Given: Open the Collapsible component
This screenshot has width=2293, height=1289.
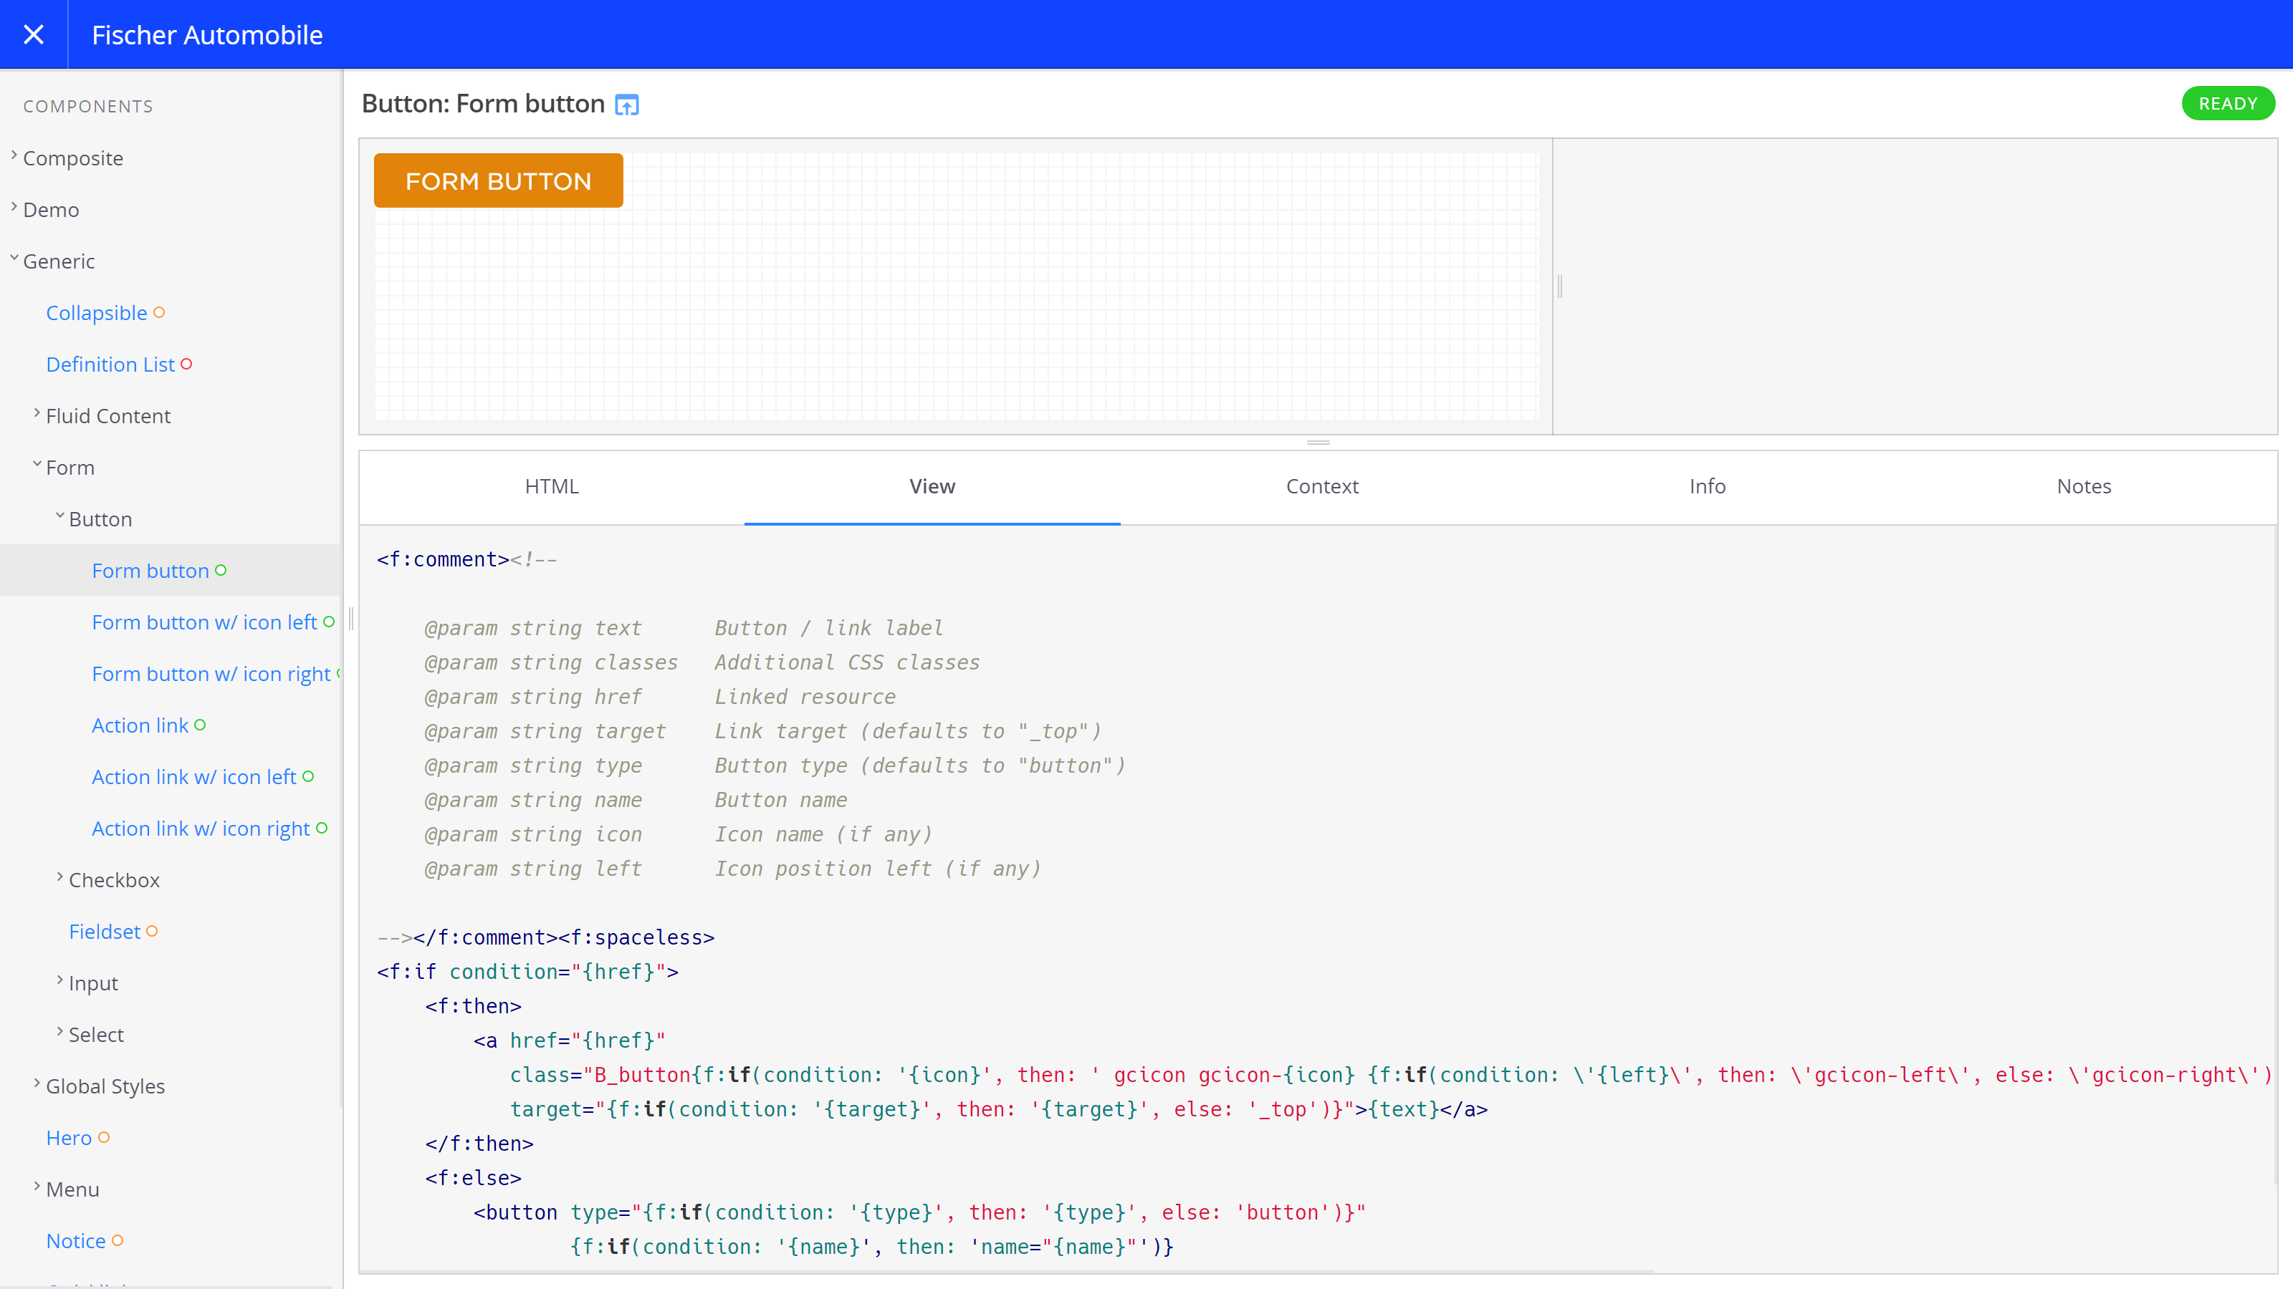Looking at the screenshot, I should click(x=96, y=313).
